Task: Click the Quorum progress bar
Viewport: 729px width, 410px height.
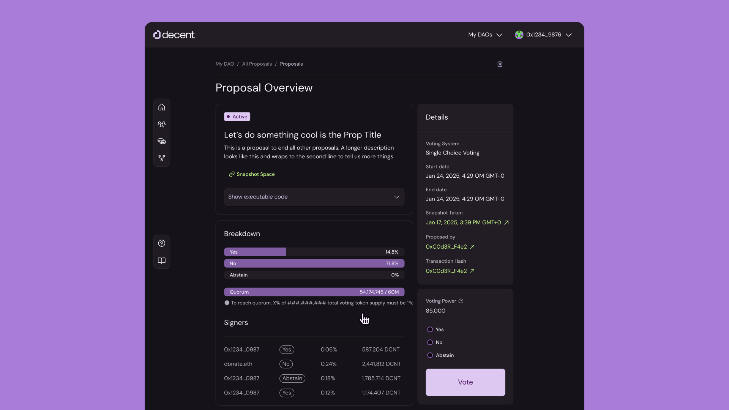Action: pos(314,292)
